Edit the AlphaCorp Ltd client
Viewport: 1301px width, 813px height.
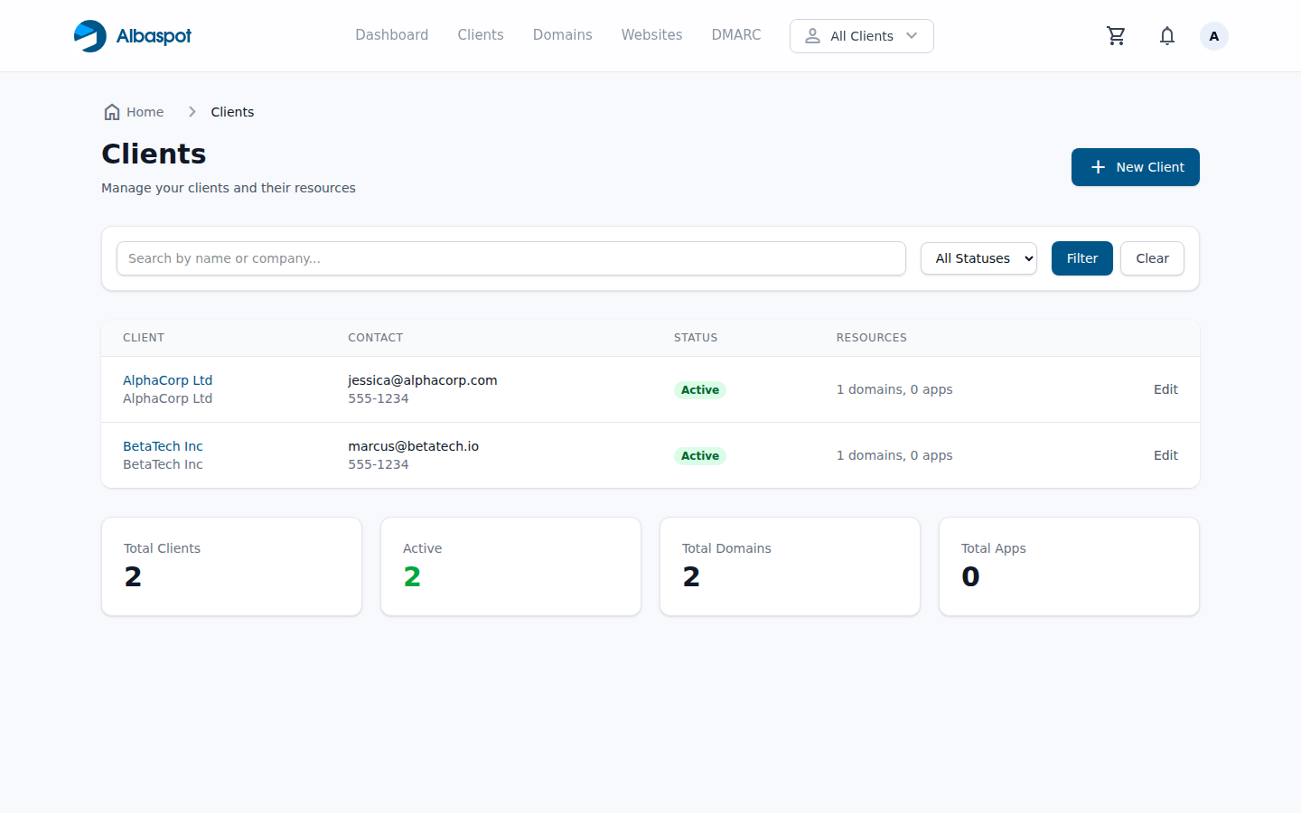click(1165, 389)
